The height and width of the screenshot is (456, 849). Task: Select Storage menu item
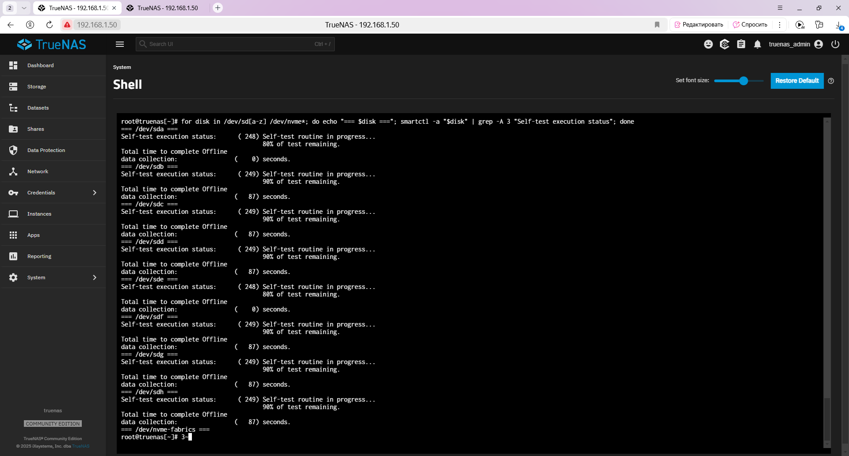[x=53, y=87]
